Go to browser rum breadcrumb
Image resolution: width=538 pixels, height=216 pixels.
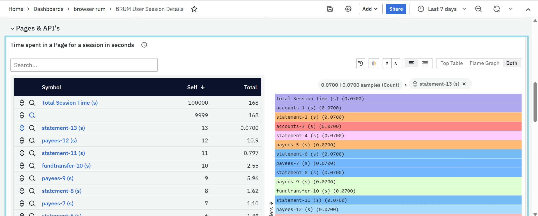click(x=89, y=9)
